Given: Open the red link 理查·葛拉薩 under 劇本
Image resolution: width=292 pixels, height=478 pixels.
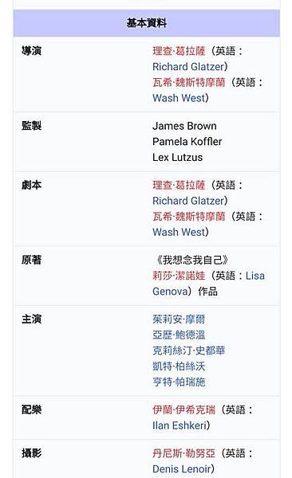Looking at the screenshot, I should [x=179, y=185].
